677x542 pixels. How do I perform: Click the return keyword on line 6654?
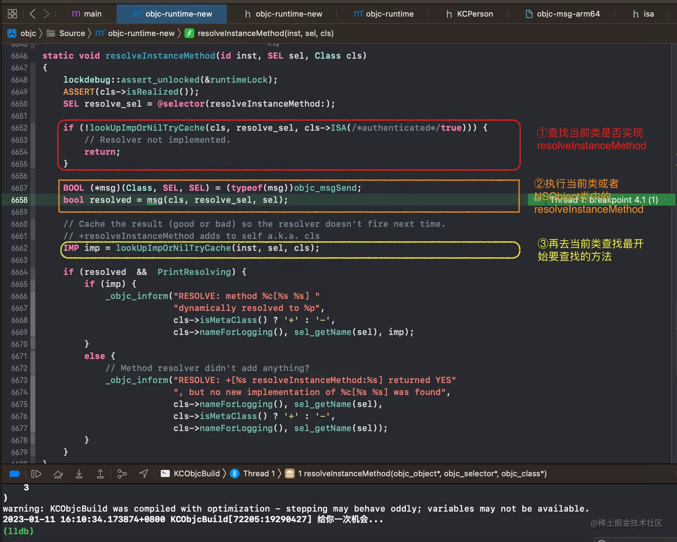(100, 152)
